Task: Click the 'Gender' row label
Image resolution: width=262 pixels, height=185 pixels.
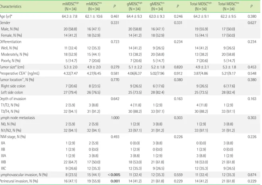Action: [5, 23]
